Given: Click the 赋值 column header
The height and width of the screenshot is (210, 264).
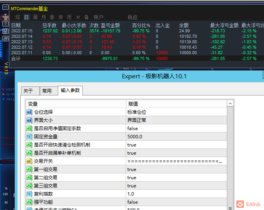Looking at the screenshot, I should [176, 104].
